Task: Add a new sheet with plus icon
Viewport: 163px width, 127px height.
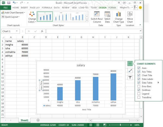Action: (38, 120)
